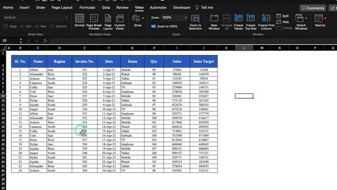Click the Cameron cell in row 6
Image resolution: width=337 pixels, height=190 pixels.
[38, 83]
